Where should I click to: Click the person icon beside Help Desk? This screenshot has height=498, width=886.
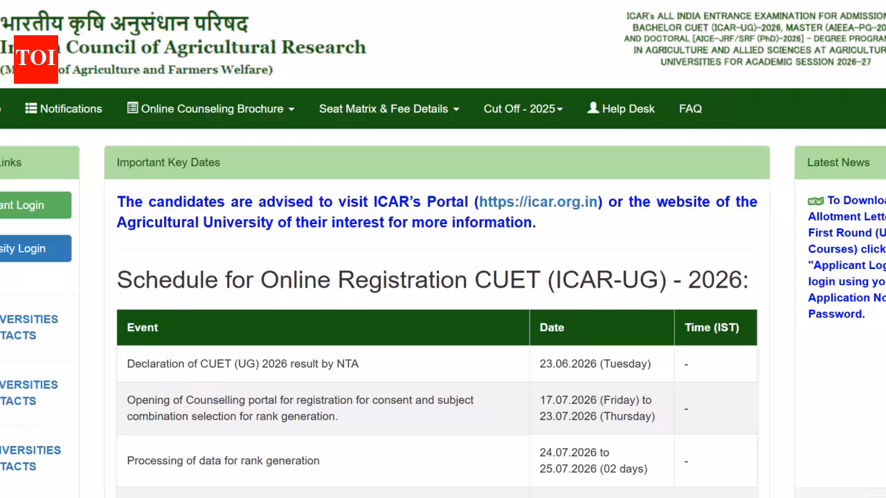coord(593,108)
